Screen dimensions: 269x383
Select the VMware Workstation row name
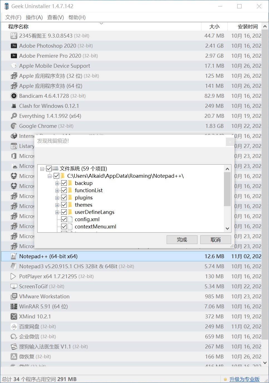pyautogui.click(x=44, y=296)
